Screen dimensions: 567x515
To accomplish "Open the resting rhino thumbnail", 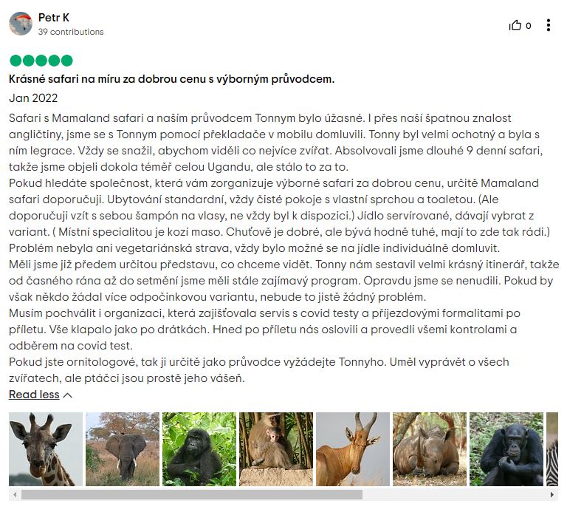I will point(430,449).
